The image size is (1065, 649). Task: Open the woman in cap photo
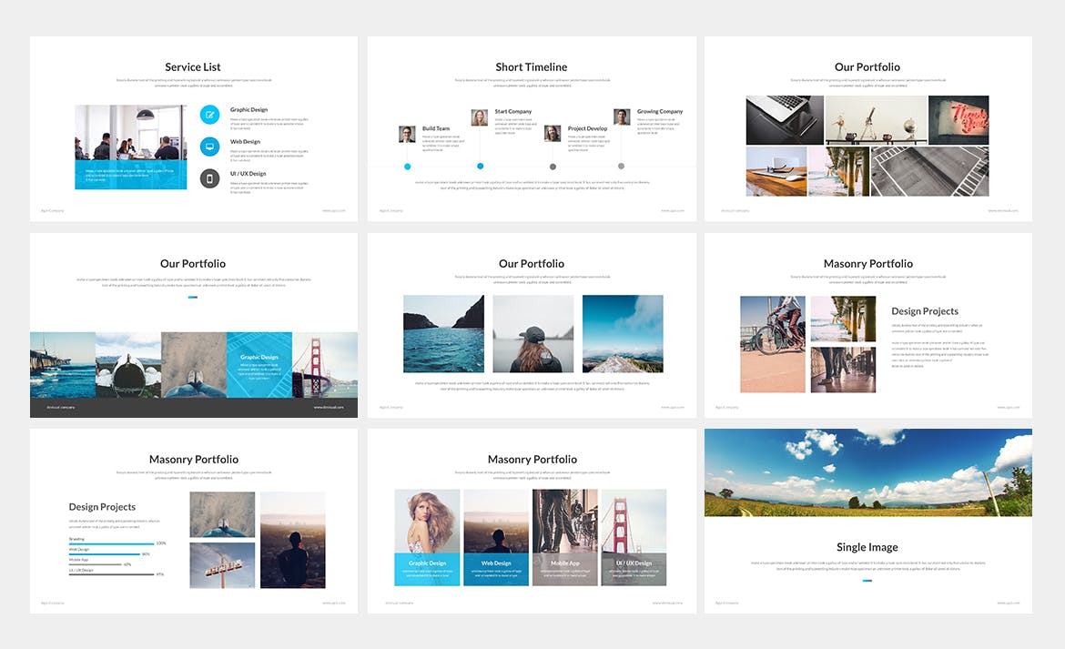coord(532,333)
